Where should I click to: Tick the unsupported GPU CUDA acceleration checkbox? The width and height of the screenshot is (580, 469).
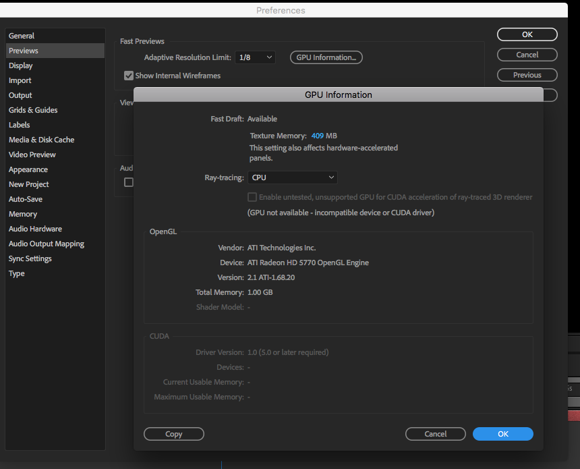pos(252,197)
